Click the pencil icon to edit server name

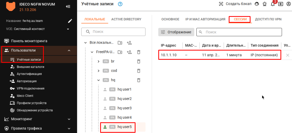pyautogui.click(x=70, y=21)
